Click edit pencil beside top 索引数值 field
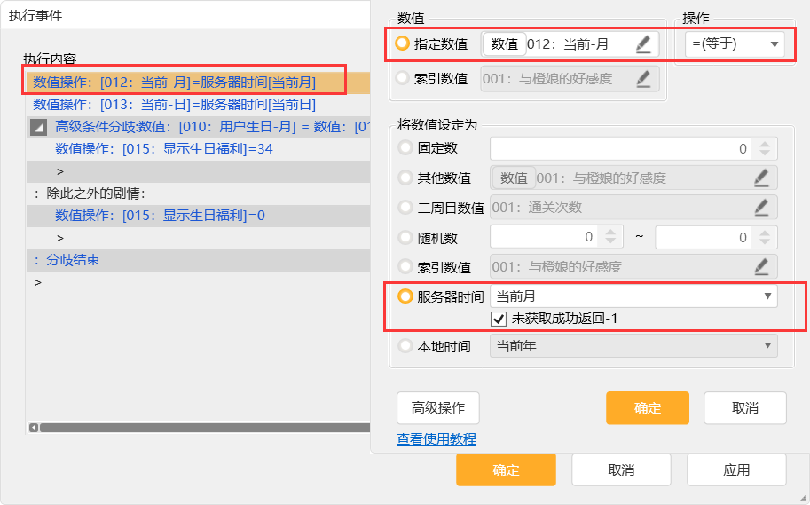Viewport: 810px width, 505px height. [x=643, y=79]
